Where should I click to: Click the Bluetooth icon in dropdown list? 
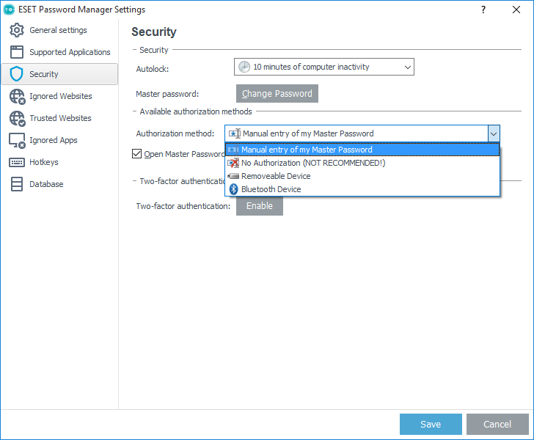[x=233, y=189]
